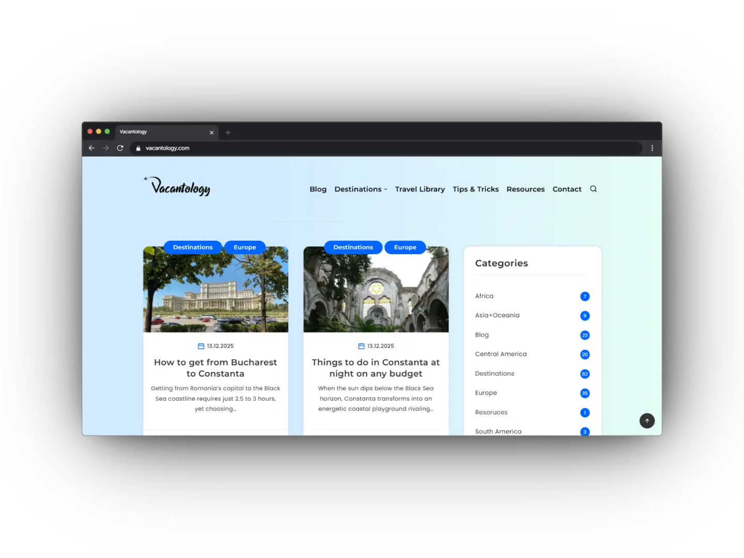This screenshot has height=558, width=744.
Task: Click the scroll-to-top arrow button
Action: [x=647, y=421]
